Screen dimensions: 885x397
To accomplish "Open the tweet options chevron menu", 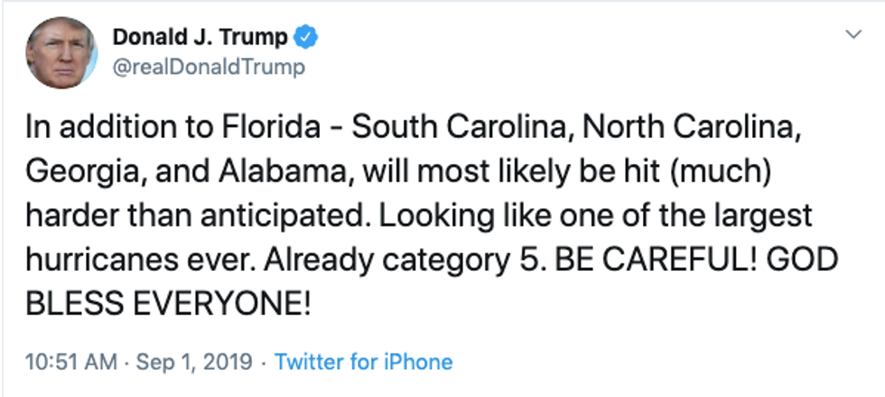I will tap(852, 35).
